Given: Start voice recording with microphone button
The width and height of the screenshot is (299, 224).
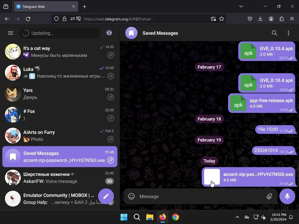Looking at the screenshot, I should [287, 196].
